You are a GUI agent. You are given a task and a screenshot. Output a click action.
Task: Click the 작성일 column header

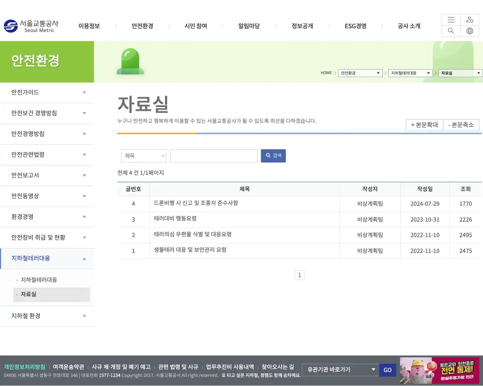[425, 189]
